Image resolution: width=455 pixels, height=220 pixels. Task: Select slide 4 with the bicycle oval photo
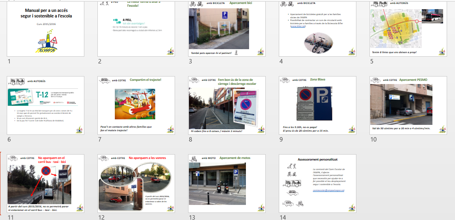pyautogui.click(x=318, y=28)
